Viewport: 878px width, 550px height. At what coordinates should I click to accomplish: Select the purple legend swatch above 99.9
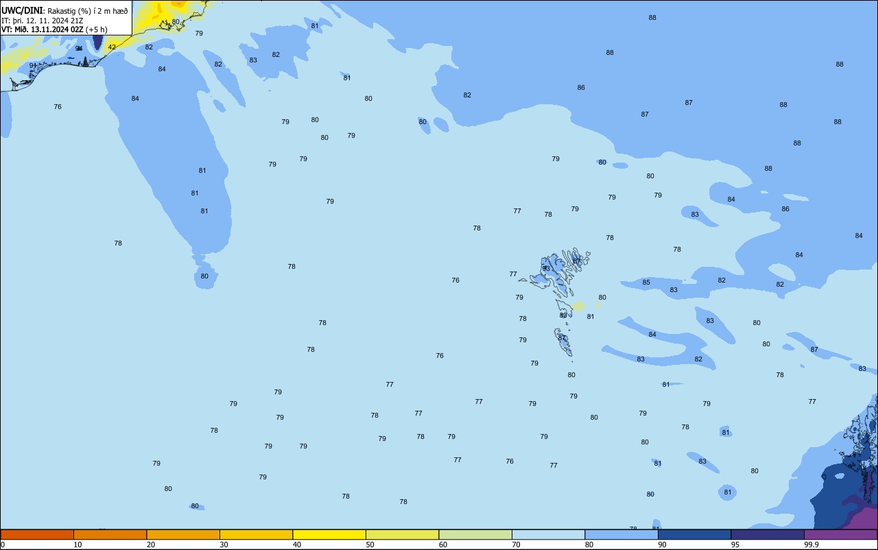click(x=840, y=534)
